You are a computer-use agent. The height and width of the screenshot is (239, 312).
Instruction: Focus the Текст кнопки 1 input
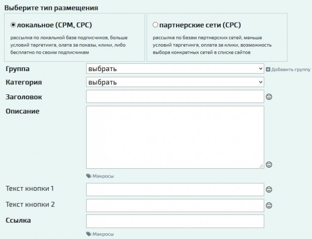(x=175, y=190)
